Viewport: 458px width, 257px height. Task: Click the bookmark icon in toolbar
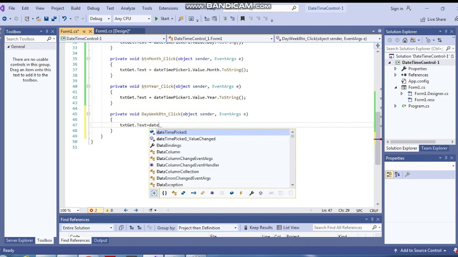242,19
